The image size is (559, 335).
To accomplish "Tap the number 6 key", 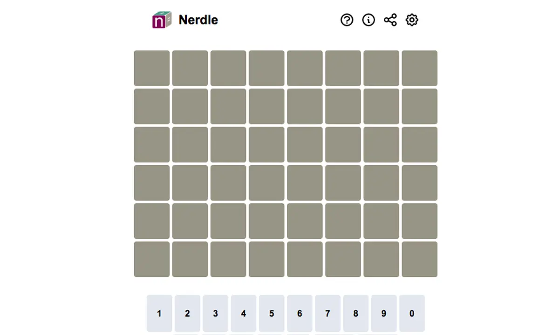I will coord(300,314).
